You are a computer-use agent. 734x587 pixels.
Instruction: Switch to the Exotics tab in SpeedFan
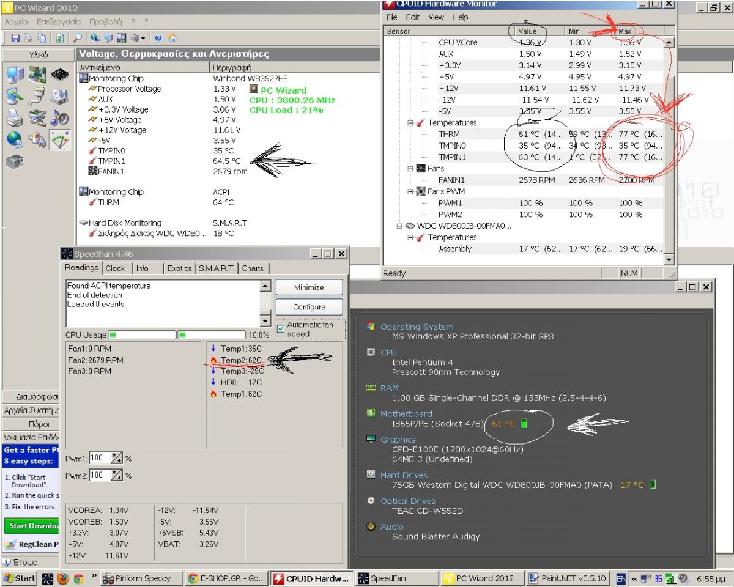[x=179, y=268]
